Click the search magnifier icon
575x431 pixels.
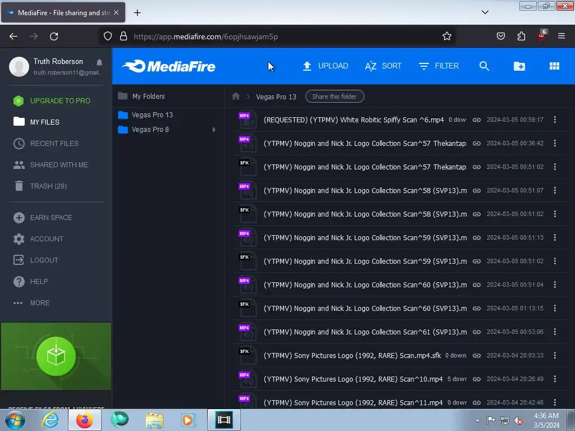484,66
